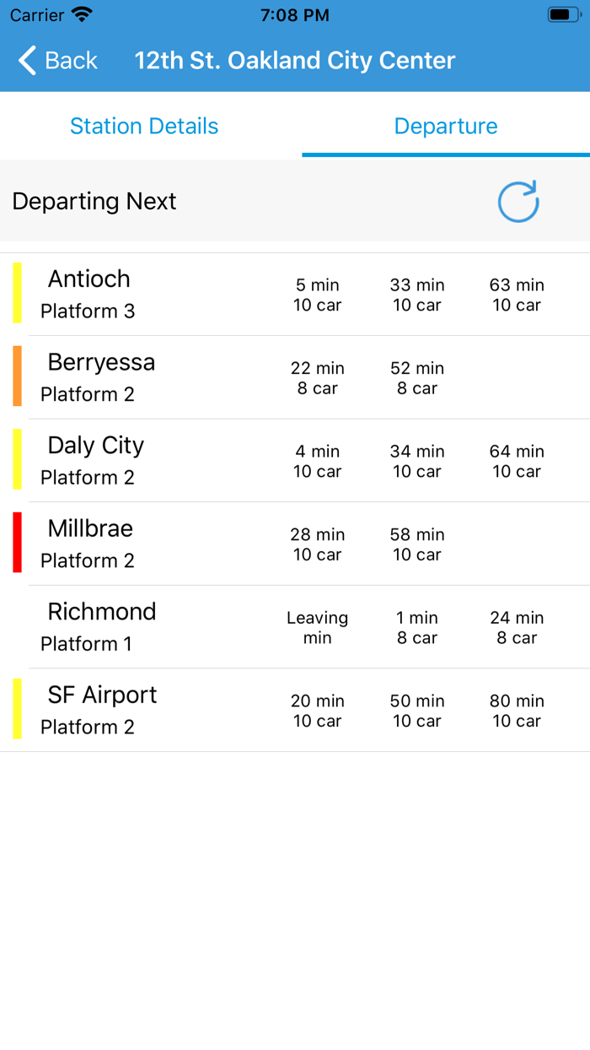Viewport: 590px width, 1050px height.
Task: Select the Departure tab
Action: coord(446,126)
